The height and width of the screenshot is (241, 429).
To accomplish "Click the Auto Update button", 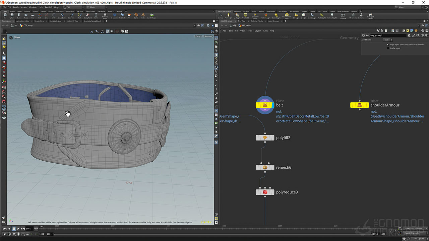I will pyautogui.click(x=419, y=239).
